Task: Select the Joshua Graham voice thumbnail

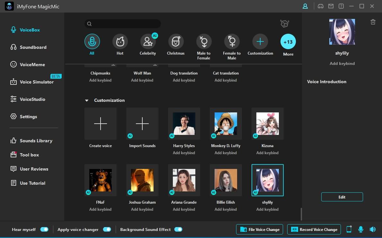Action: coord(142,180)
